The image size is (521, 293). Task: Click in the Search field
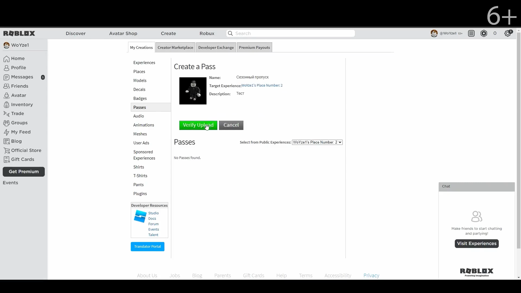(x=291, y=33)
